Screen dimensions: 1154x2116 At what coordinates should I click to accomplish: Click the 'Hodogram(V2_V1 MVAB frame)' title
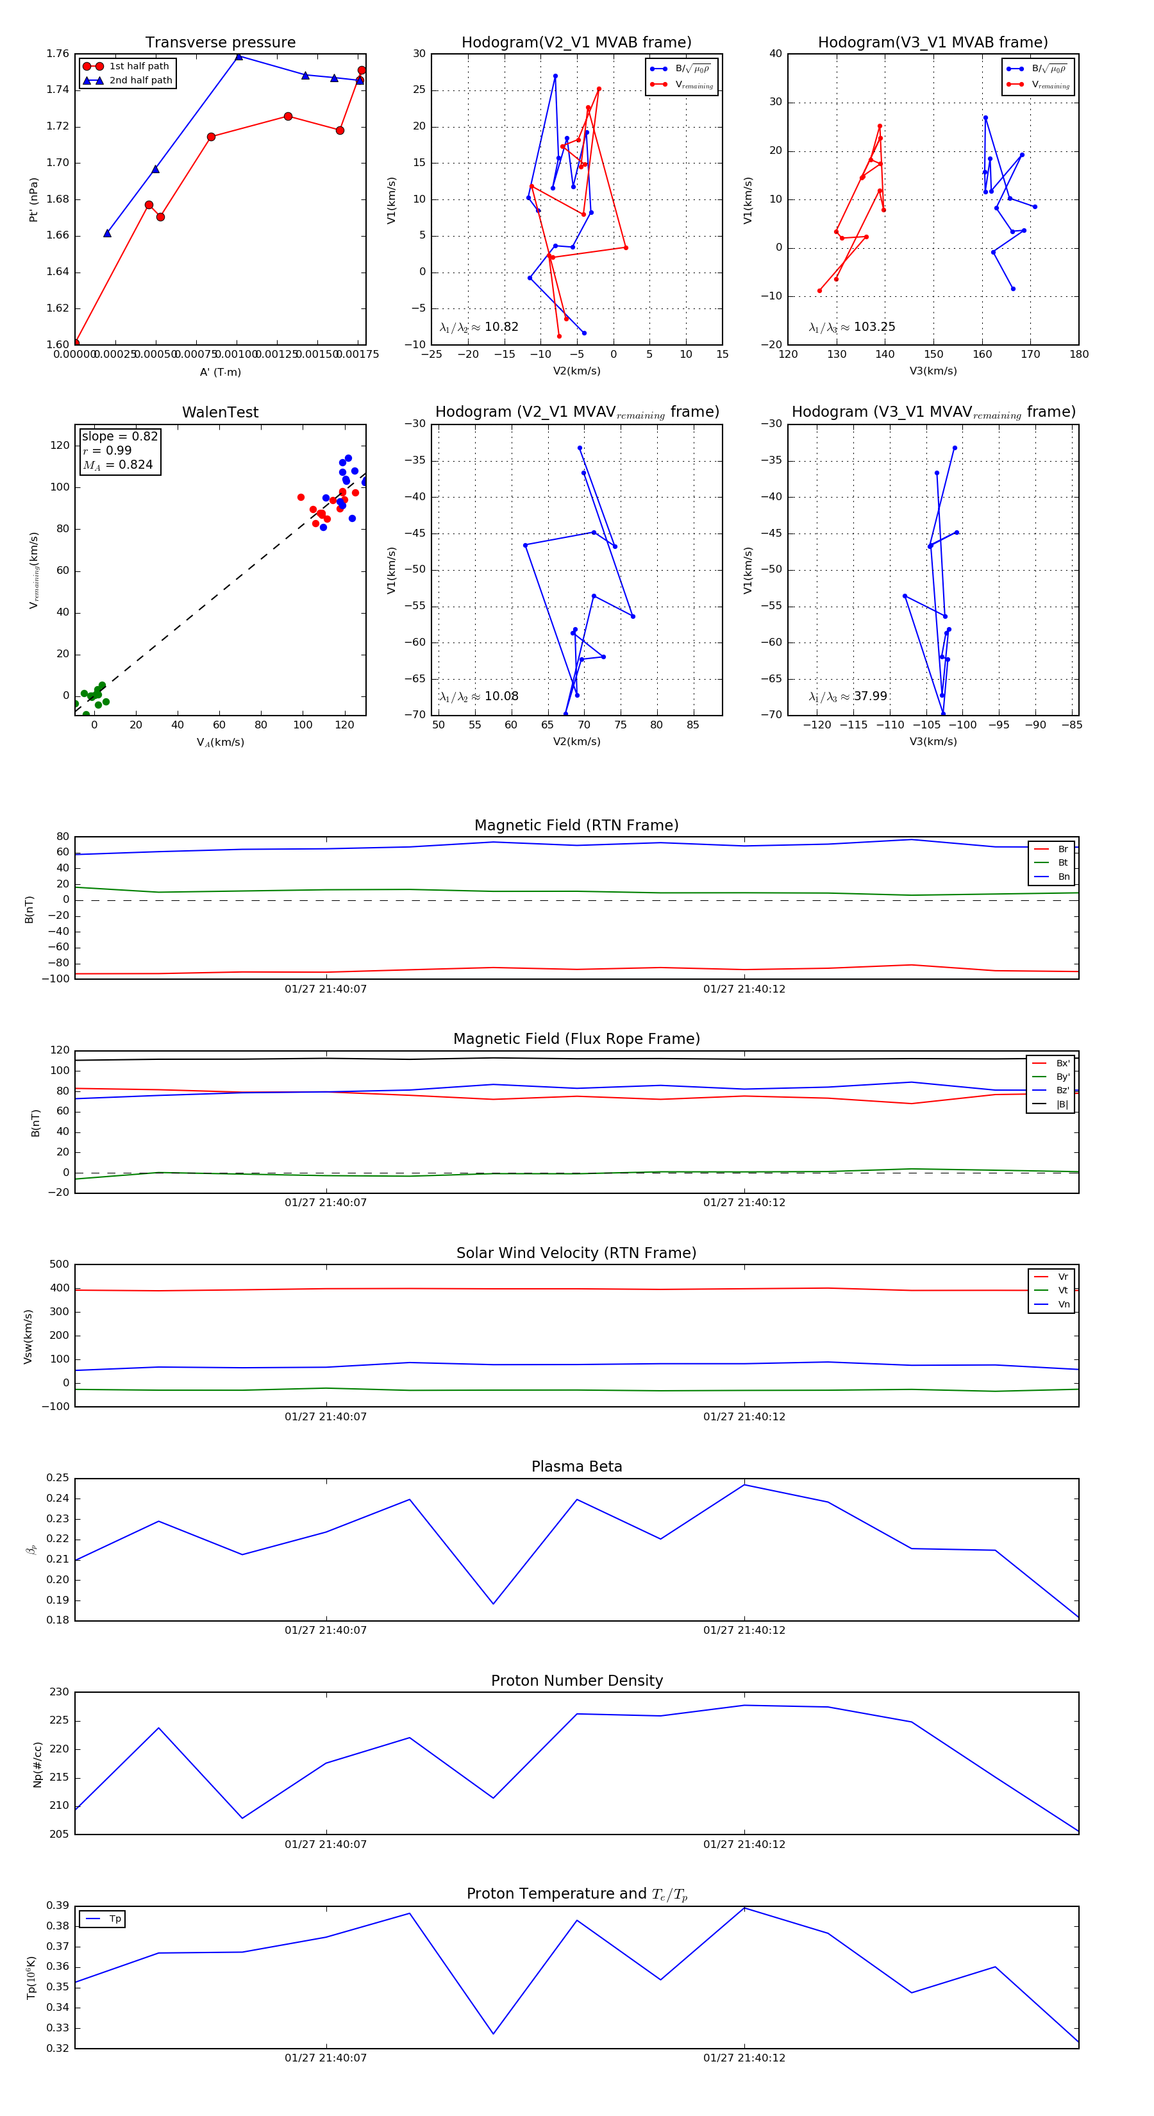576,43
